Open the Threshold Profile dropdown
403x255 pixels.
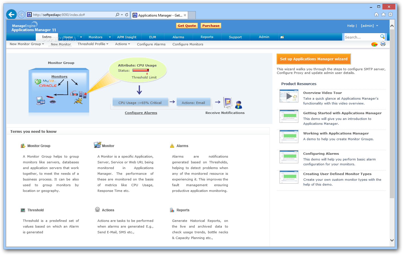click(x=93, y=44)
